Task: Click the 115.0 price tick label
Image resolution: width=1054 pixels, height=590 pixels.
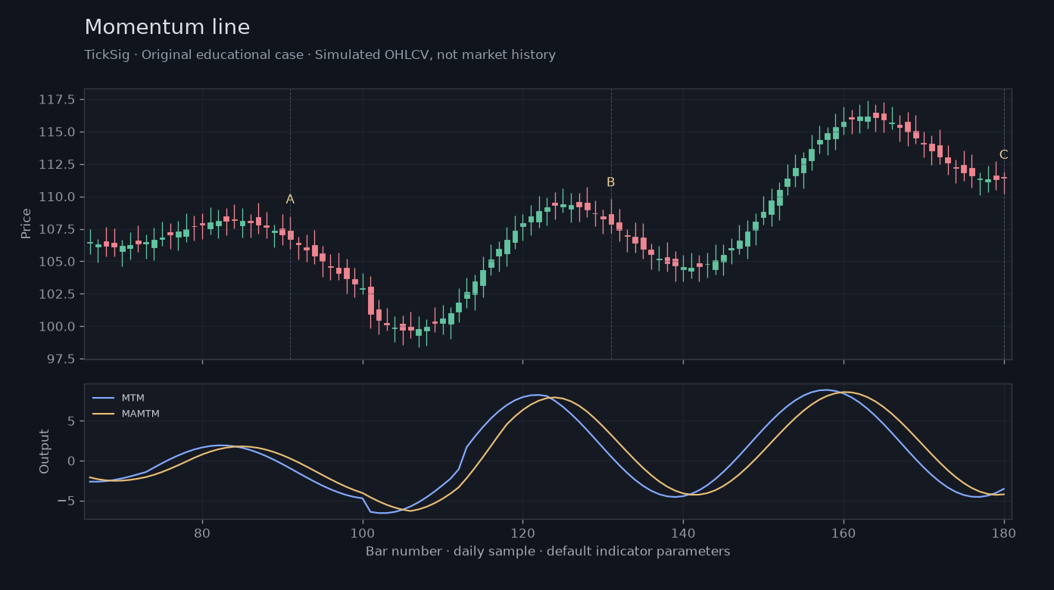Action: pos(58,132)
